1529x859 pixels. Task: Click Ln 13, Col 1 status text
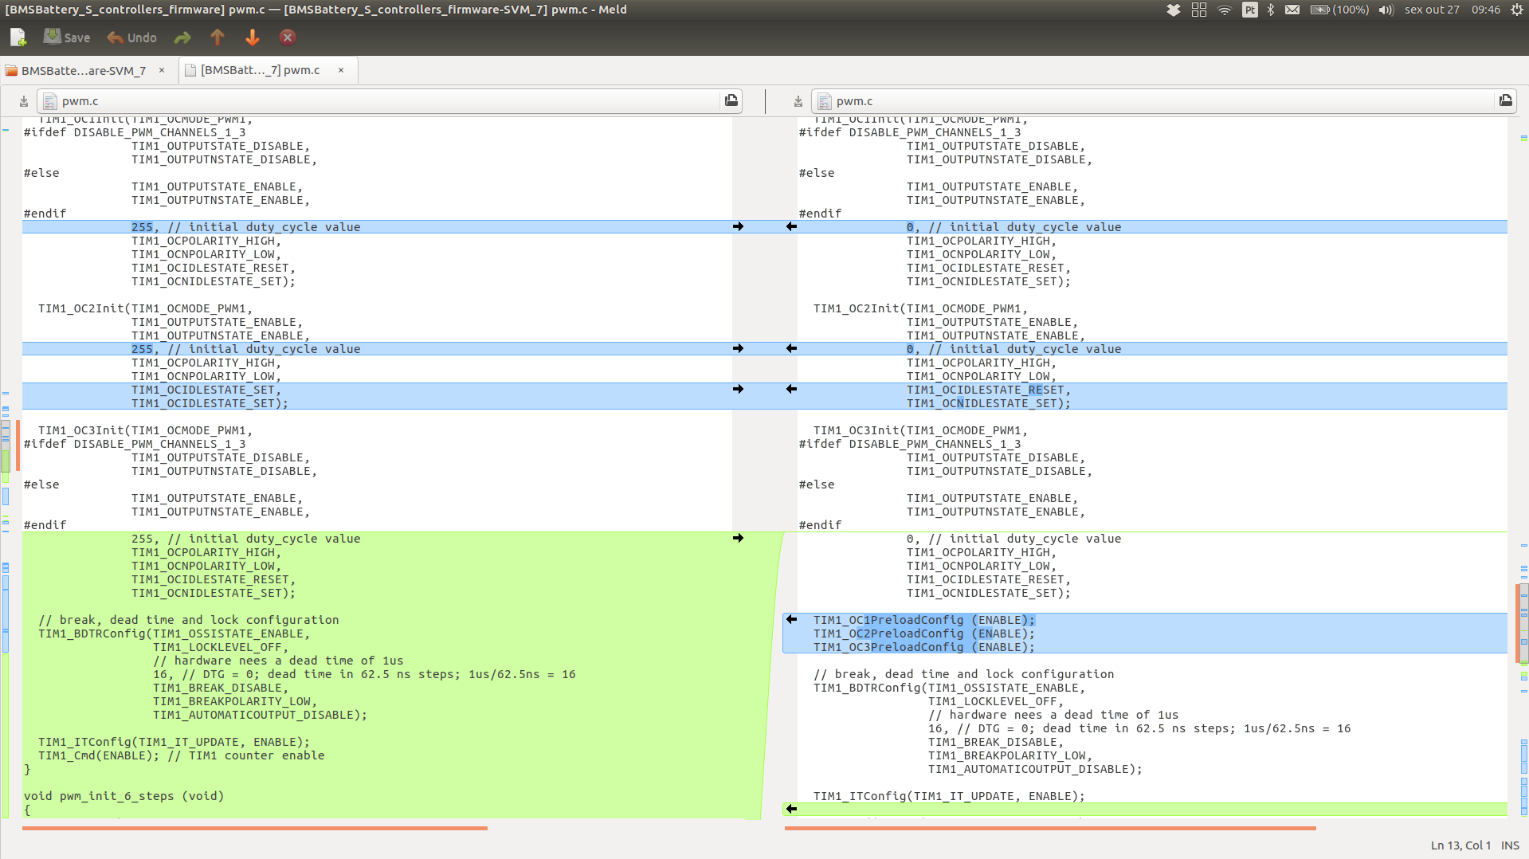click(1460, 845)
